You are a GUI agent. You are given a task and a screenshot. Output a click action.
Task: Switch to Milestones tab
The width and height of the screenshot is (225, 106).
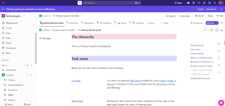point(87,23)
